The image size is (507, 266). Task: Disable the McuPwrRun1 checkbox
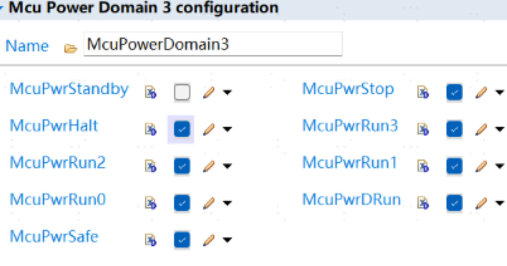[454, 166]
